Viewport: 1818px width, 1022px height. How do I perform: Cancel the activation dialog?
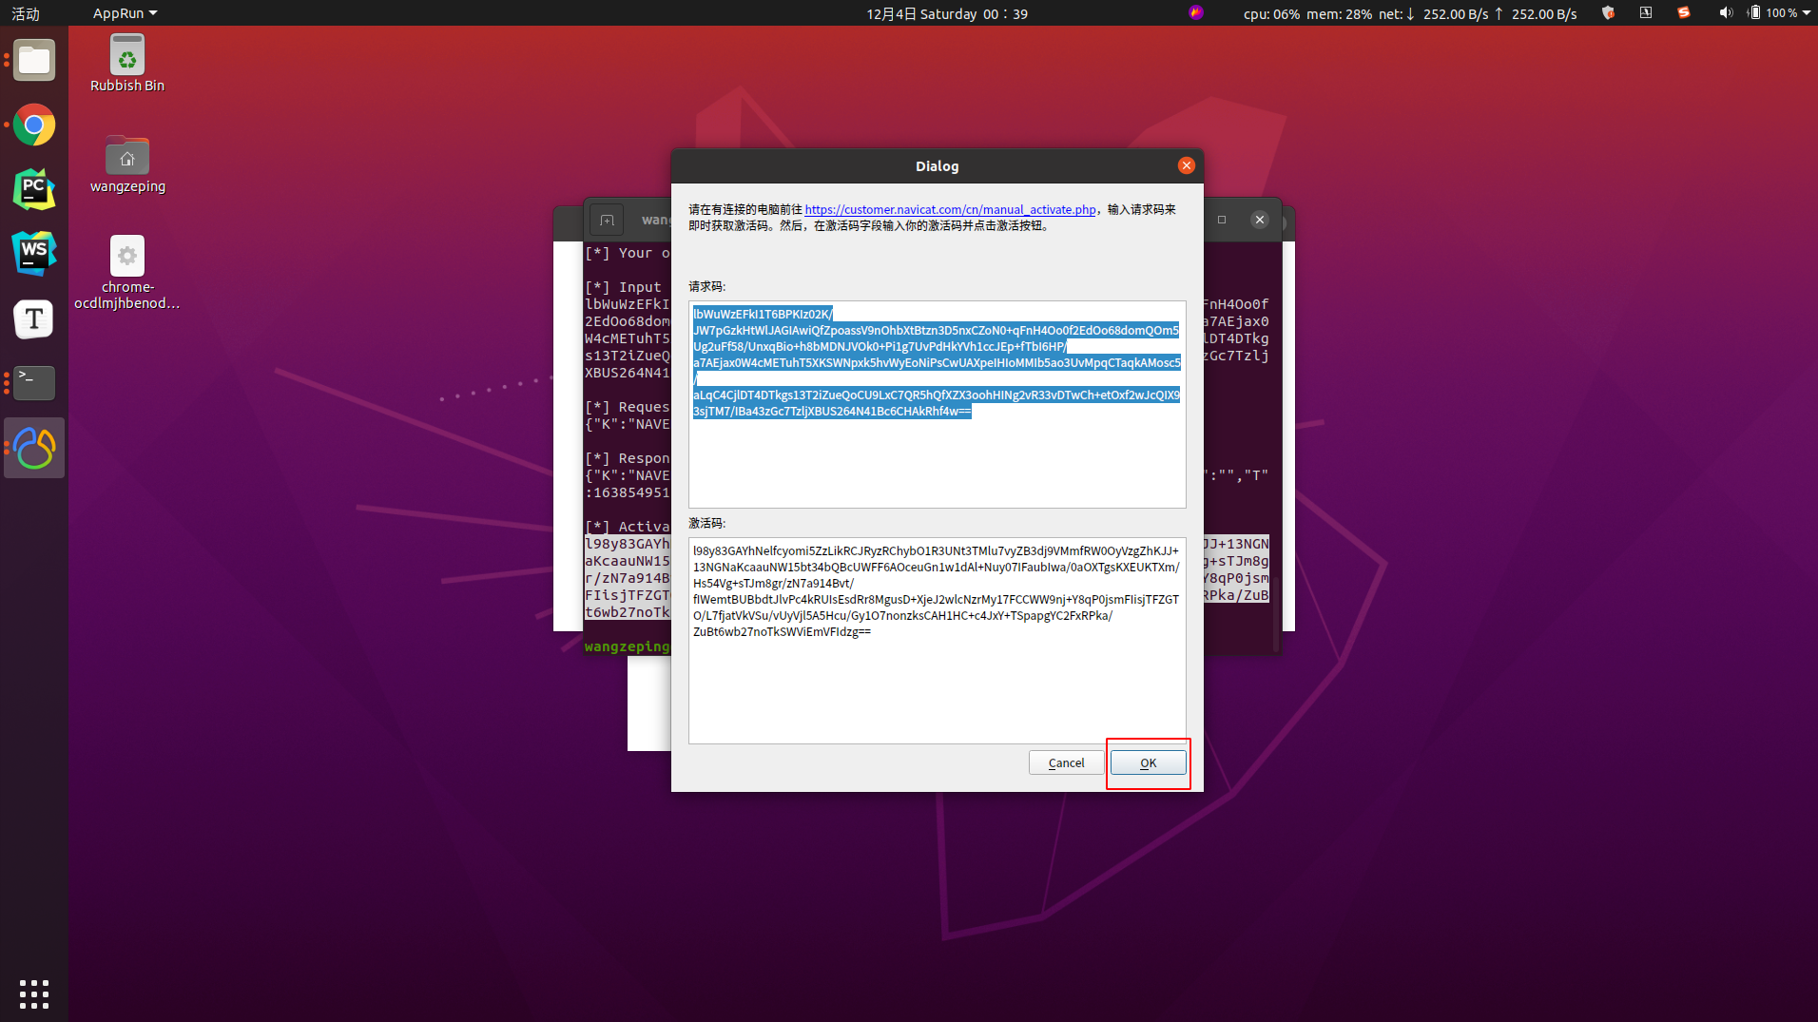[1066, 762]
